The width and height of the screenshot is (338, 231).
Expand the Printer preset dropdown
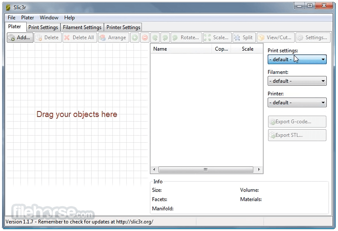297,103
